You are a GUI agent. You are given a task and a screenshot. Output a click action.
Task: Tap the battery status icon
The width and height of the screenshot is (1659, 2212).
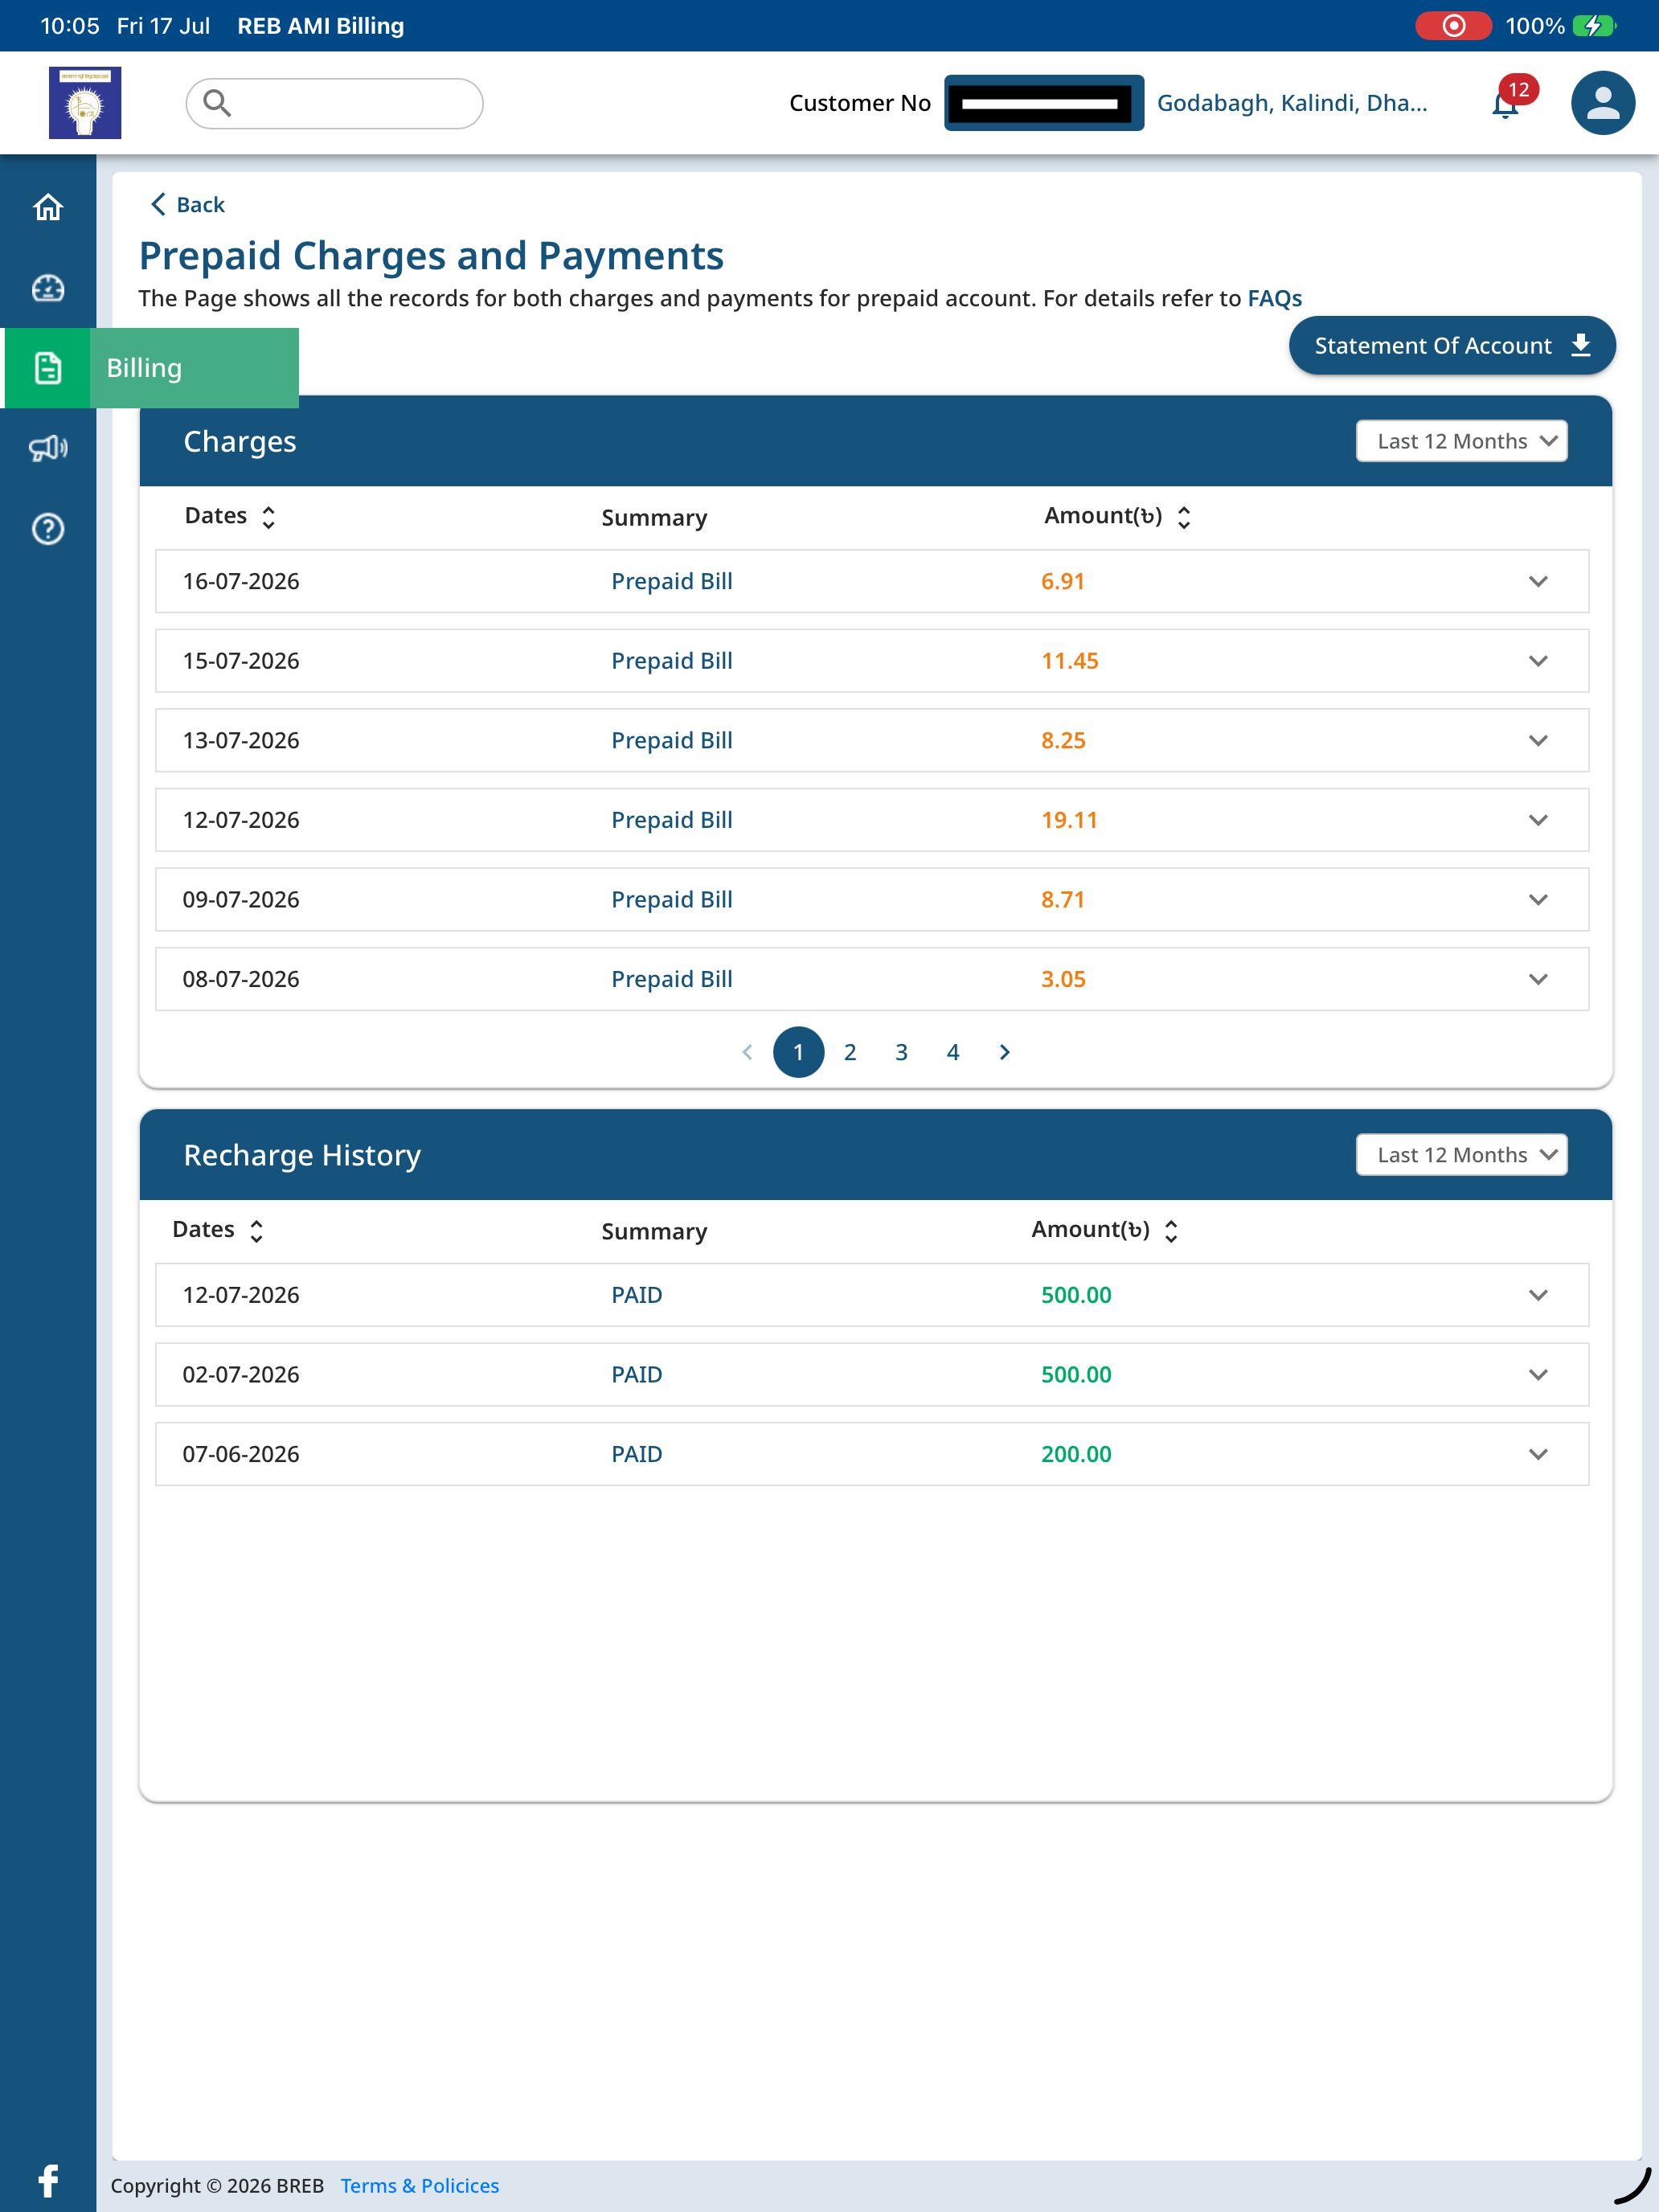1593,25
